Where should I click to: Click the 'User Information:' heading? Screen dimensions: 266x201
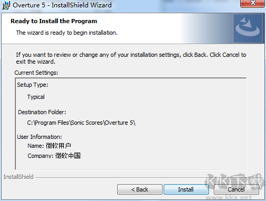(40, 137)
